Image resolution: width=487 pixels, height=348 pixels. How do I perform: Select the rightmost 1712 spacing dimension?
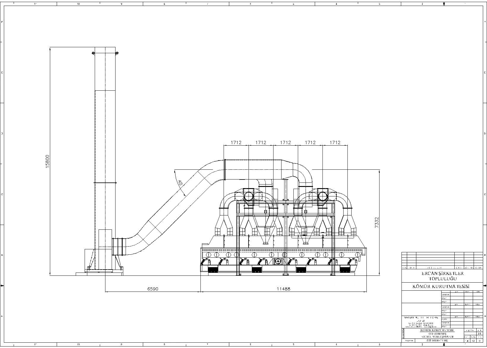pyautogui.click(x=335, y=142)
